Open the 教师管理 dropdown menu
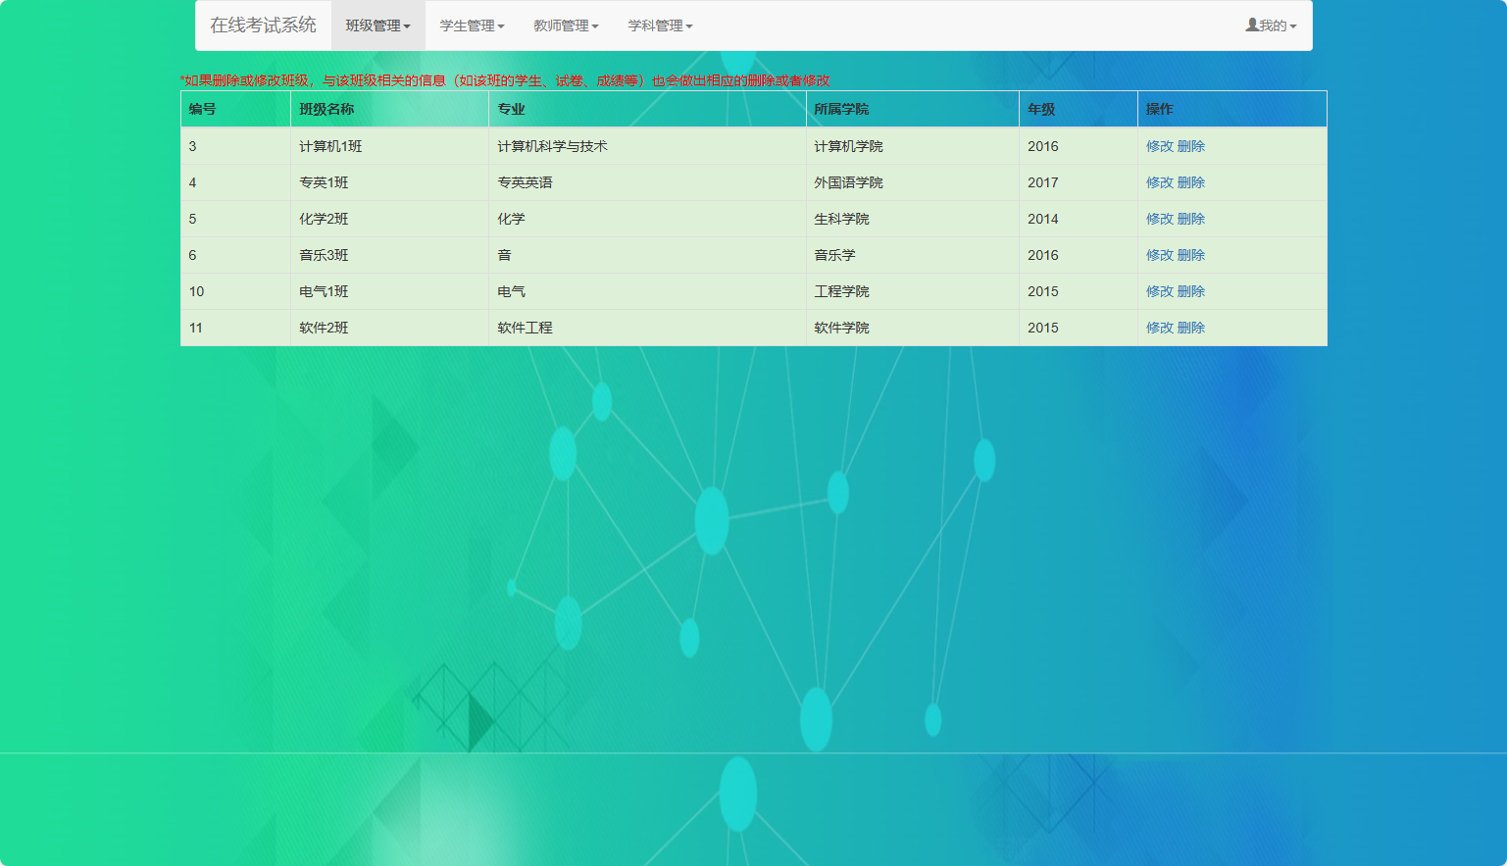1507x866 pixels. click(x=565, y=25)
